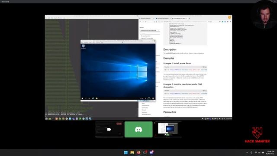This screenshot has width=277, height=156.
Task: Click the 'Parameters' heading
Action: pos(170,112)
